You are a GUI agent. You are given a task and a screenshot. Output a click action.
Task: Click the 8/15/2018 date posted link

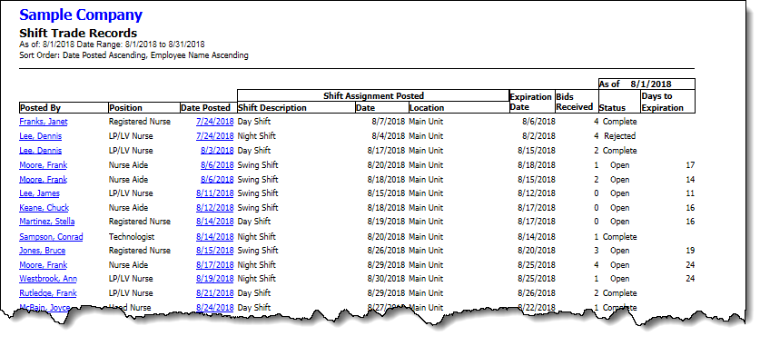[x=214, y=251]
